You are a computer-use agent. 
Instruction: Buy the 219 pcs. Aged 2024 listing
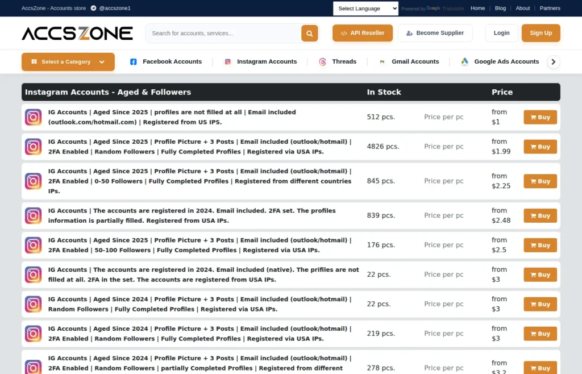[x=540, y=334]
